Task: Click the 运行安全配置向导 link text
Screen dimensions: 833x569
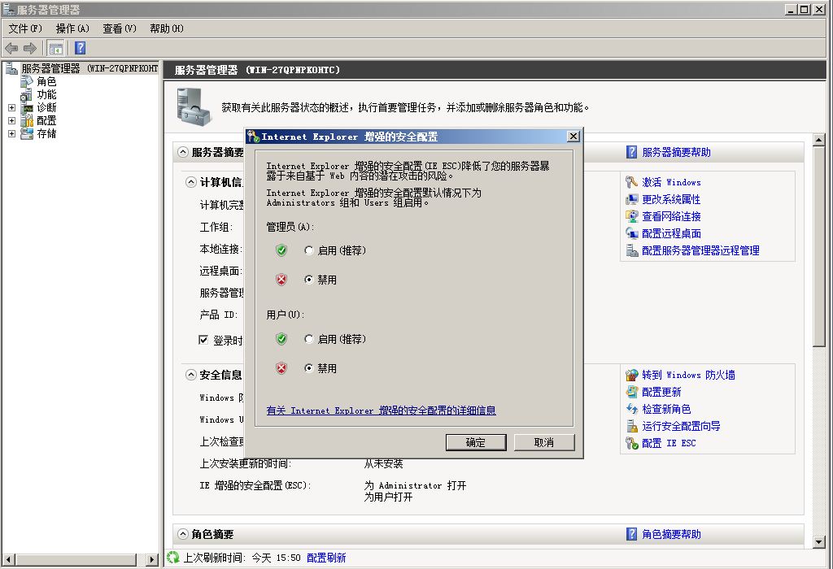Action: (681, 426)
